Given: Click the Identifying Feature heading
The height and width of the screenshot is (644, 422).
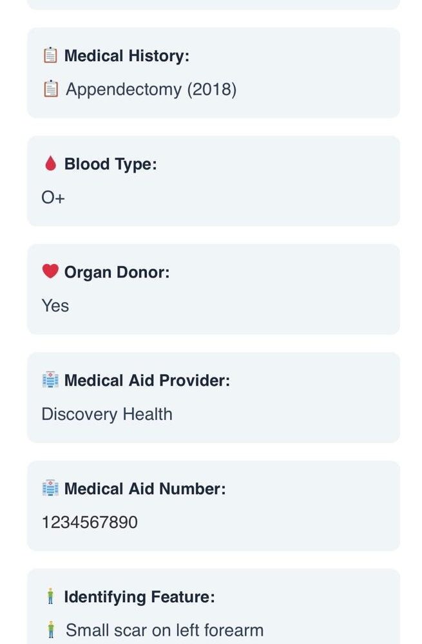Looking at the screenshot, I should tap(139, 597).
